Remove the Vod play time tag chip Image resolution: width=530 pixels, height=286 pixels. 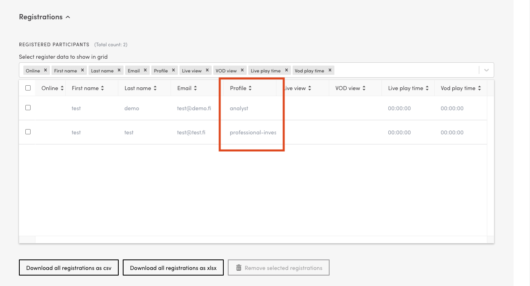(x=330, y=70)
